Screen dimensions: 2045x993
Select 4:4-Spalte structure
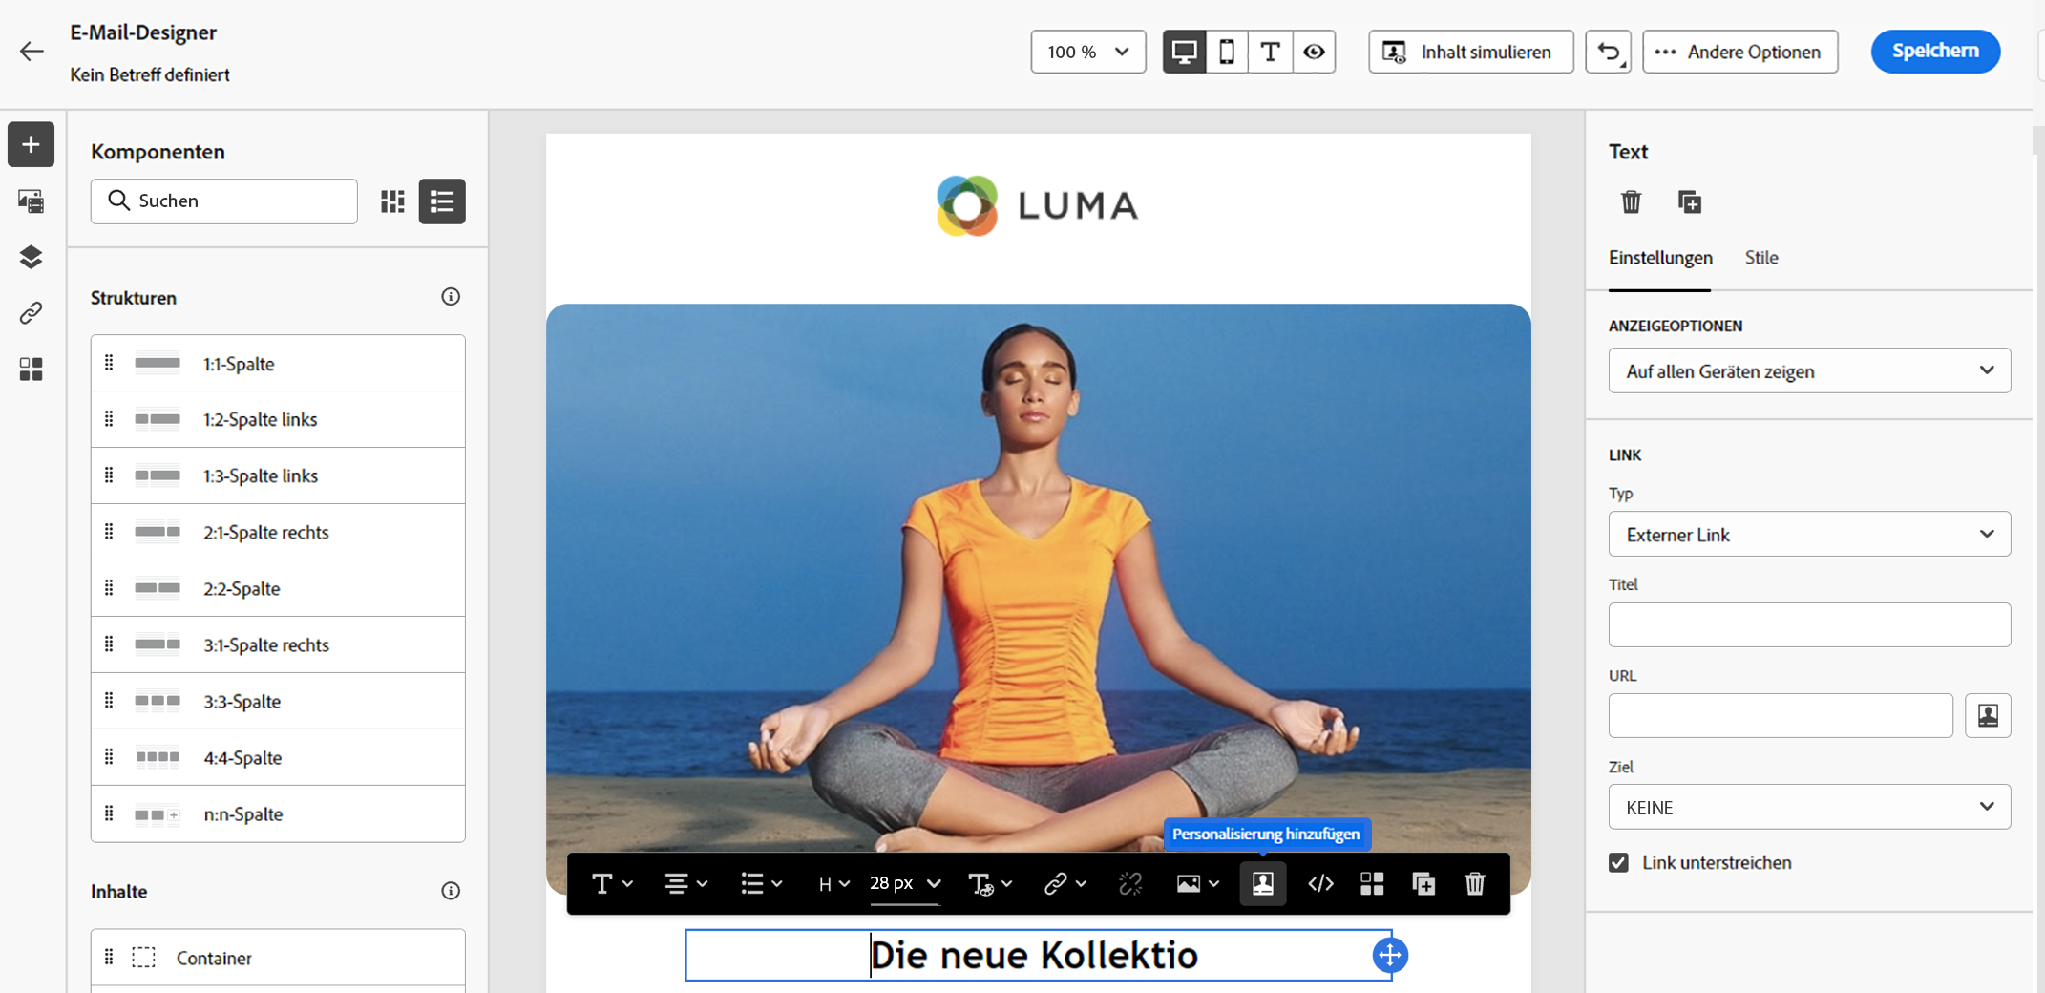point(278,757)
